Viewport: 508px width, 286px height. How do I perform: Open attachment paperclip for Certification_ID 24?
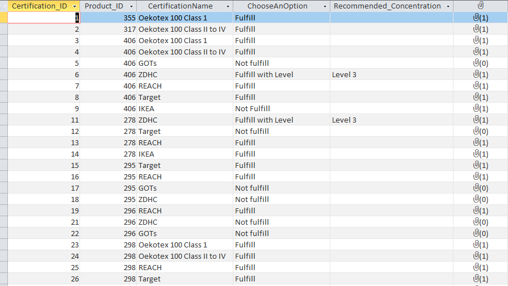pyautogui.click(x=476, y=256)
